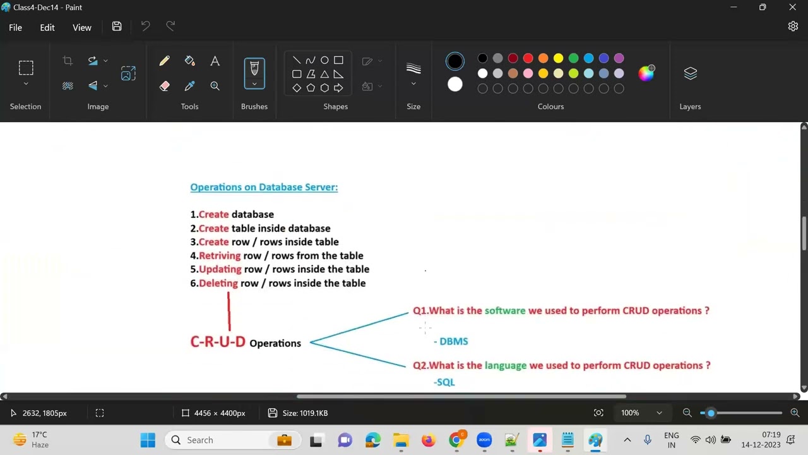Screen dimensions: 808x455
Task: Show hidden system tray icons chevron
Action: click(x=627, y=440)
